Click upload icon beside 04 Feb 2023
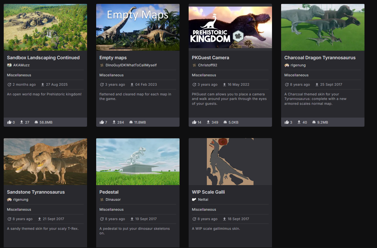 tap(132, 85)
